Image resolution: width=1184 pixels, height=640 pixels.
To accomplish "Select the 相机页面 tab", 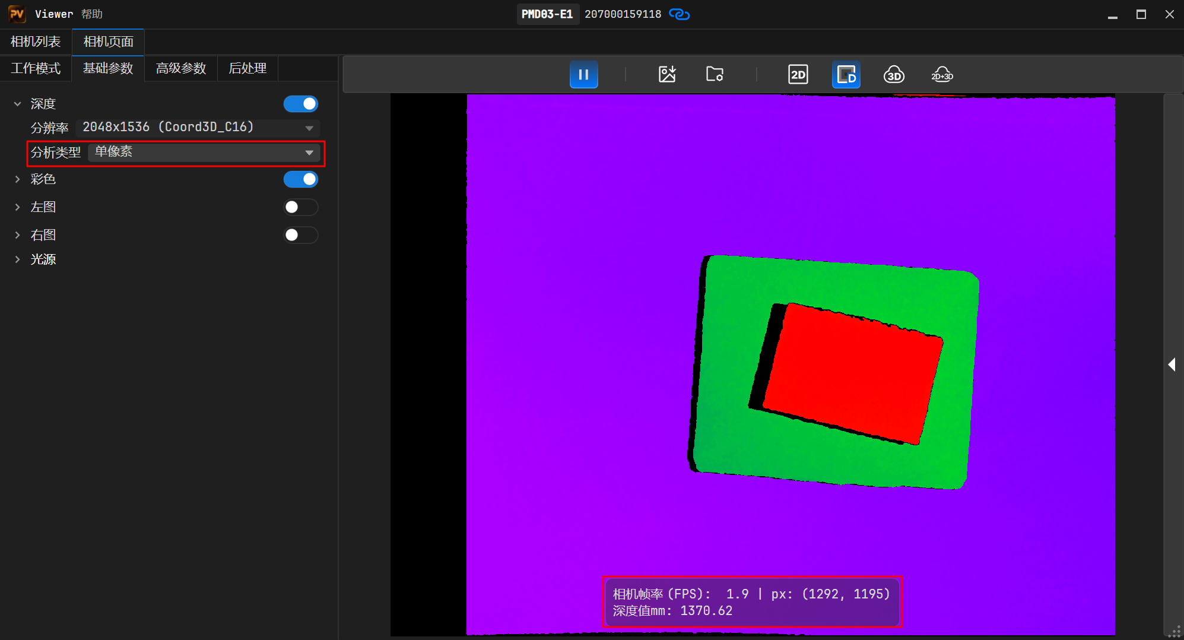I will 108,42.
